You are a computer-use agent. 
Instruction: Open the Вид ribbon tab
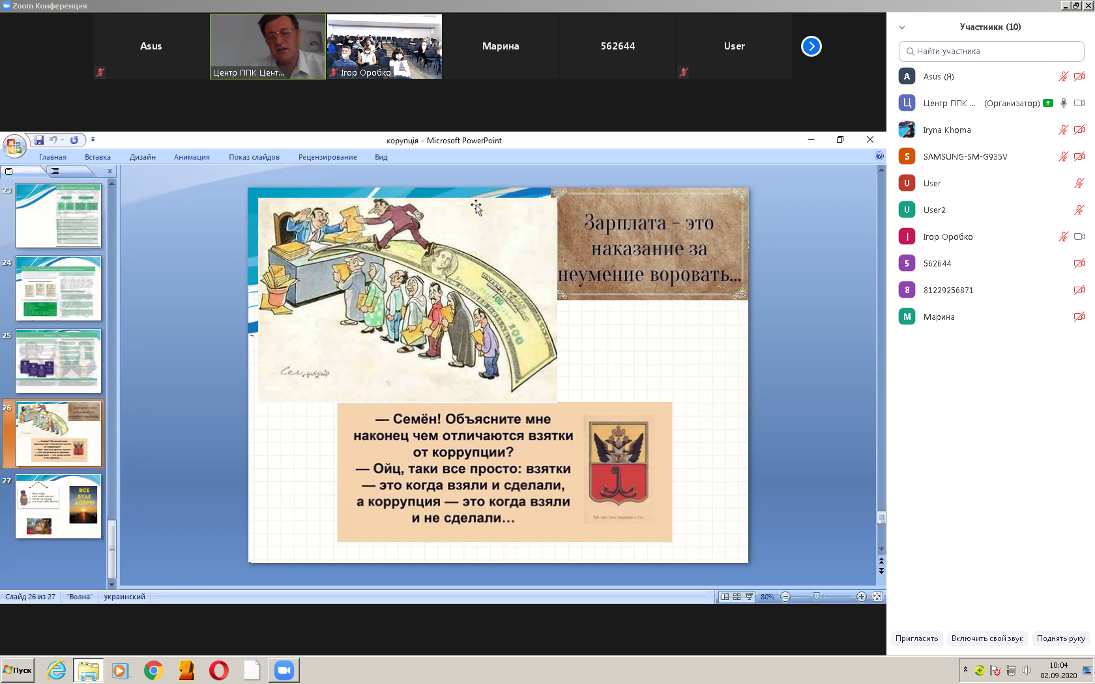pos(381,157)
